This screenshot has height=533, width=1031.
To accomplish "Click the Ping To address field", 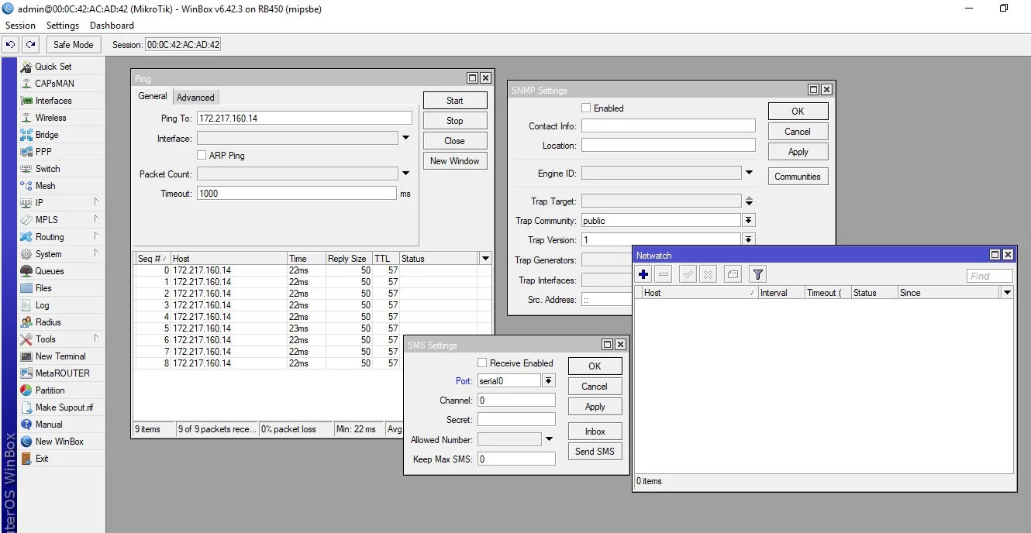I will click(x=304, y=119).
